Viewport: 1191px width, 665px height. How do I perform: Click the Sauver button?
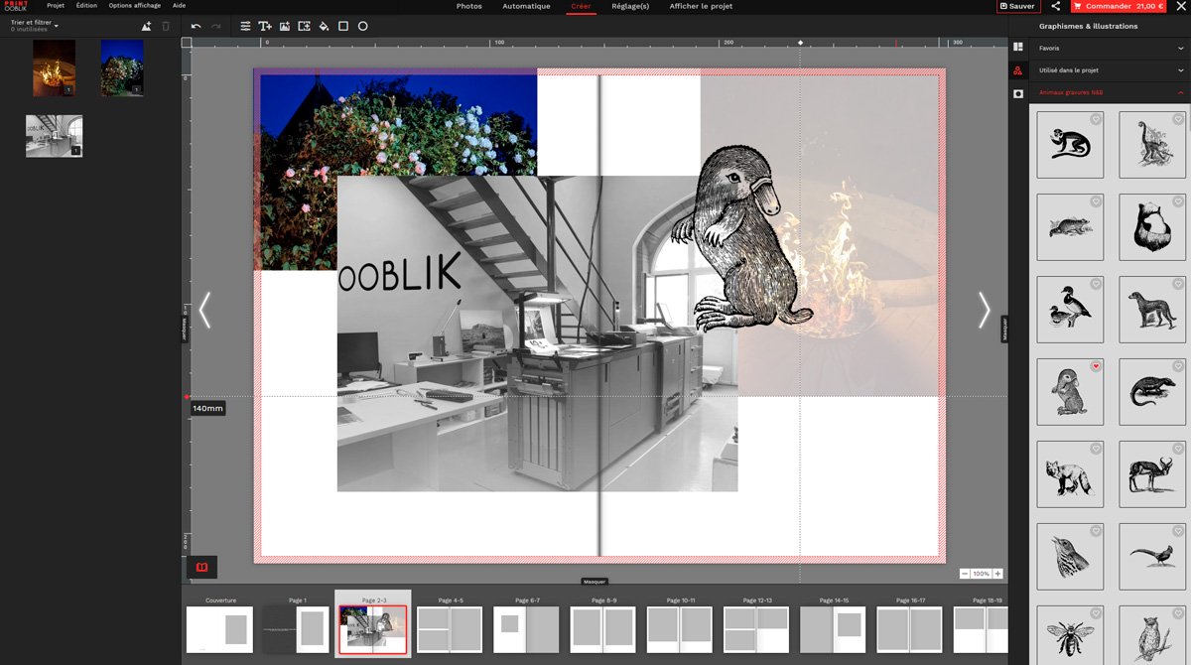tap(1017, 6)
